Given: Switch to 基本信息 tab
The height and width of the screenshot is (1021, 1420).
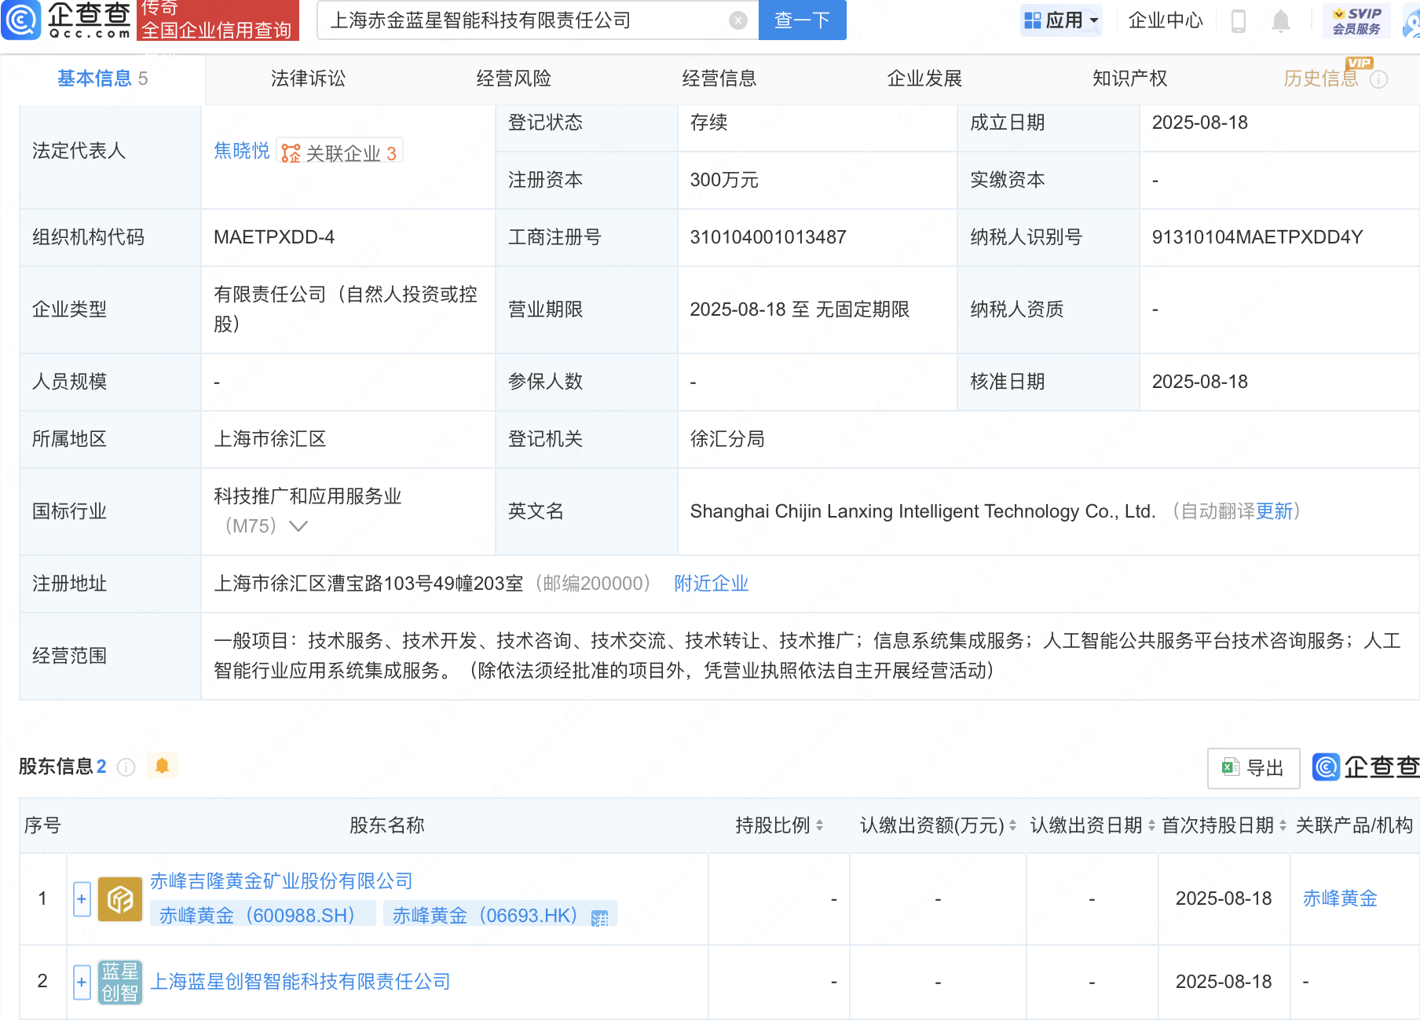Looking at the screenshot, I should pyautogui.click(x=102, y=79).
